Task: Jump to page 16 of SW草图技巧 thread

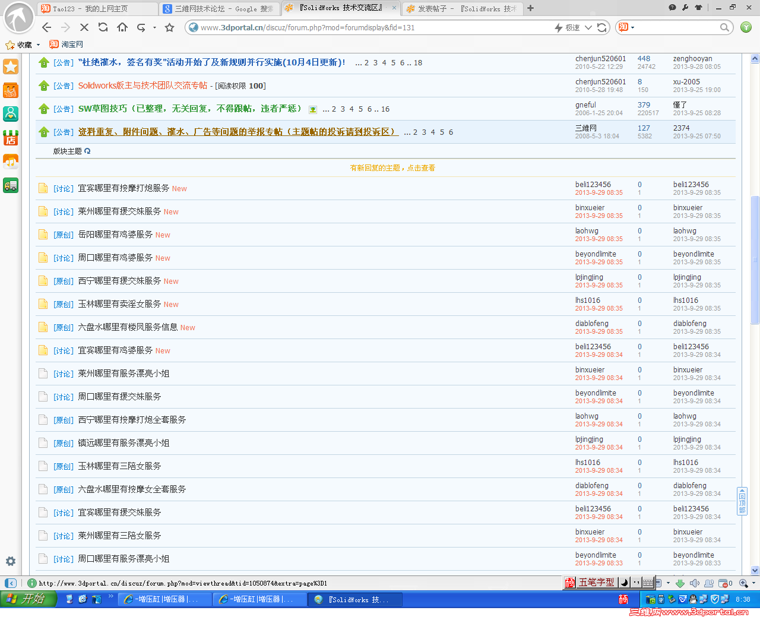Action: pos(385,109)
